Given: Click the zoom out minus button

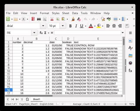Looking at the screenshot, I should click(x=105, y=104).
